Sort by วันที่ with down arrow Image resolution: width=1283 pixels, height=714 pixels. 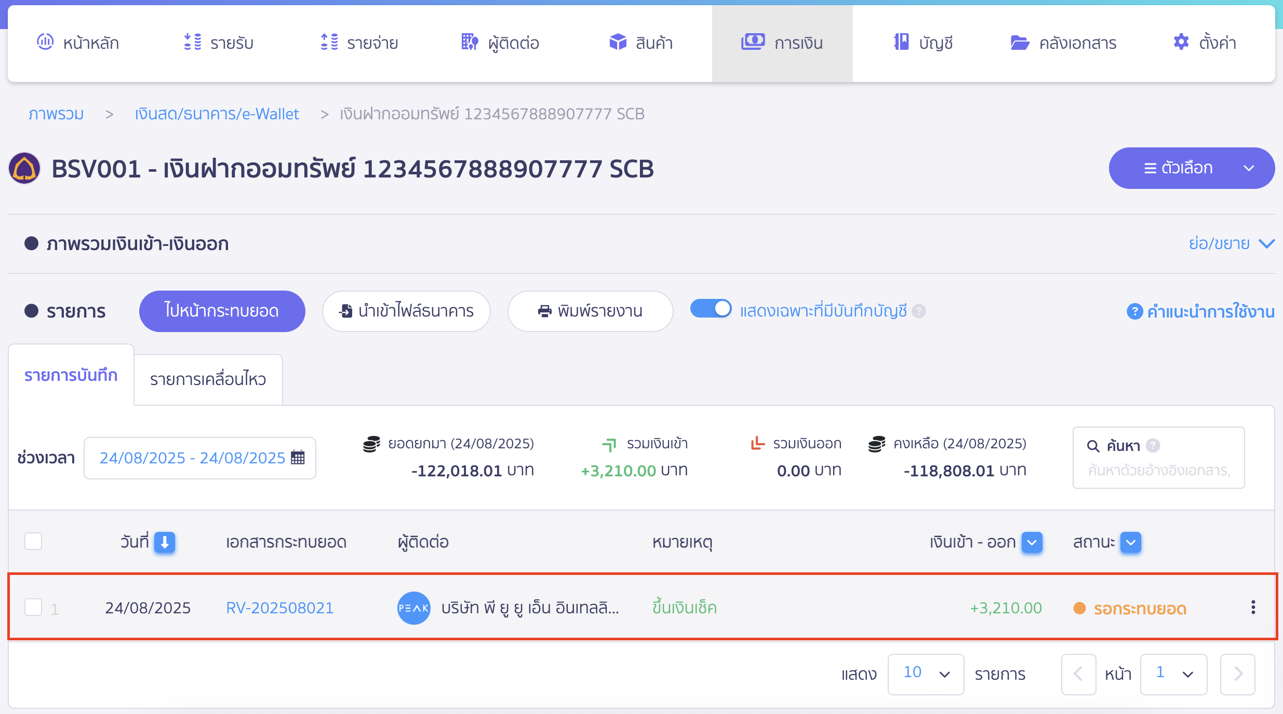(x=165, y=542)
